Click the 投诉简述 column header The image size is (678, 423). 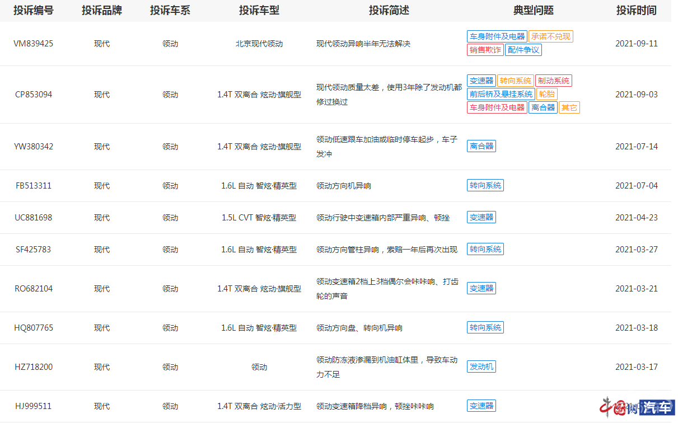389,10
